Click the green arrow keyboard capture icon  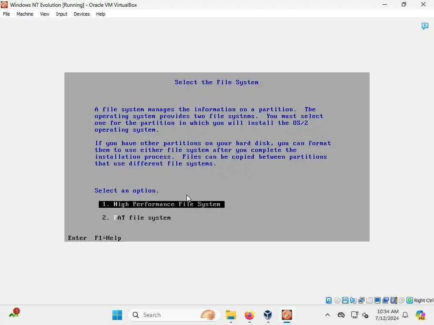410,300
